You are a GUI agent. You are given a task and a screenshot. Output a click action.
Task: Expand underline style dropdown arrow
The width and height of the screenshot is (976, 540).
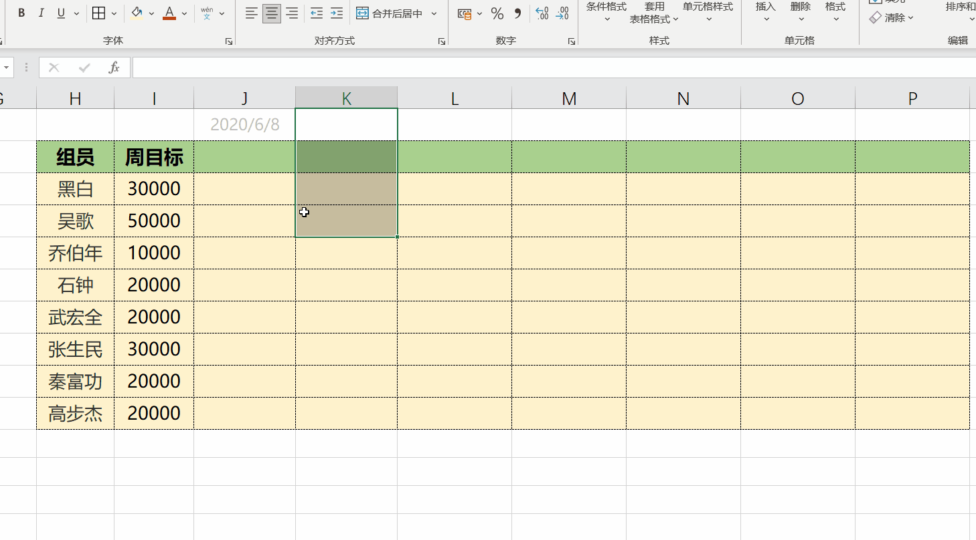pyautogui.click(x=76, y=13)
